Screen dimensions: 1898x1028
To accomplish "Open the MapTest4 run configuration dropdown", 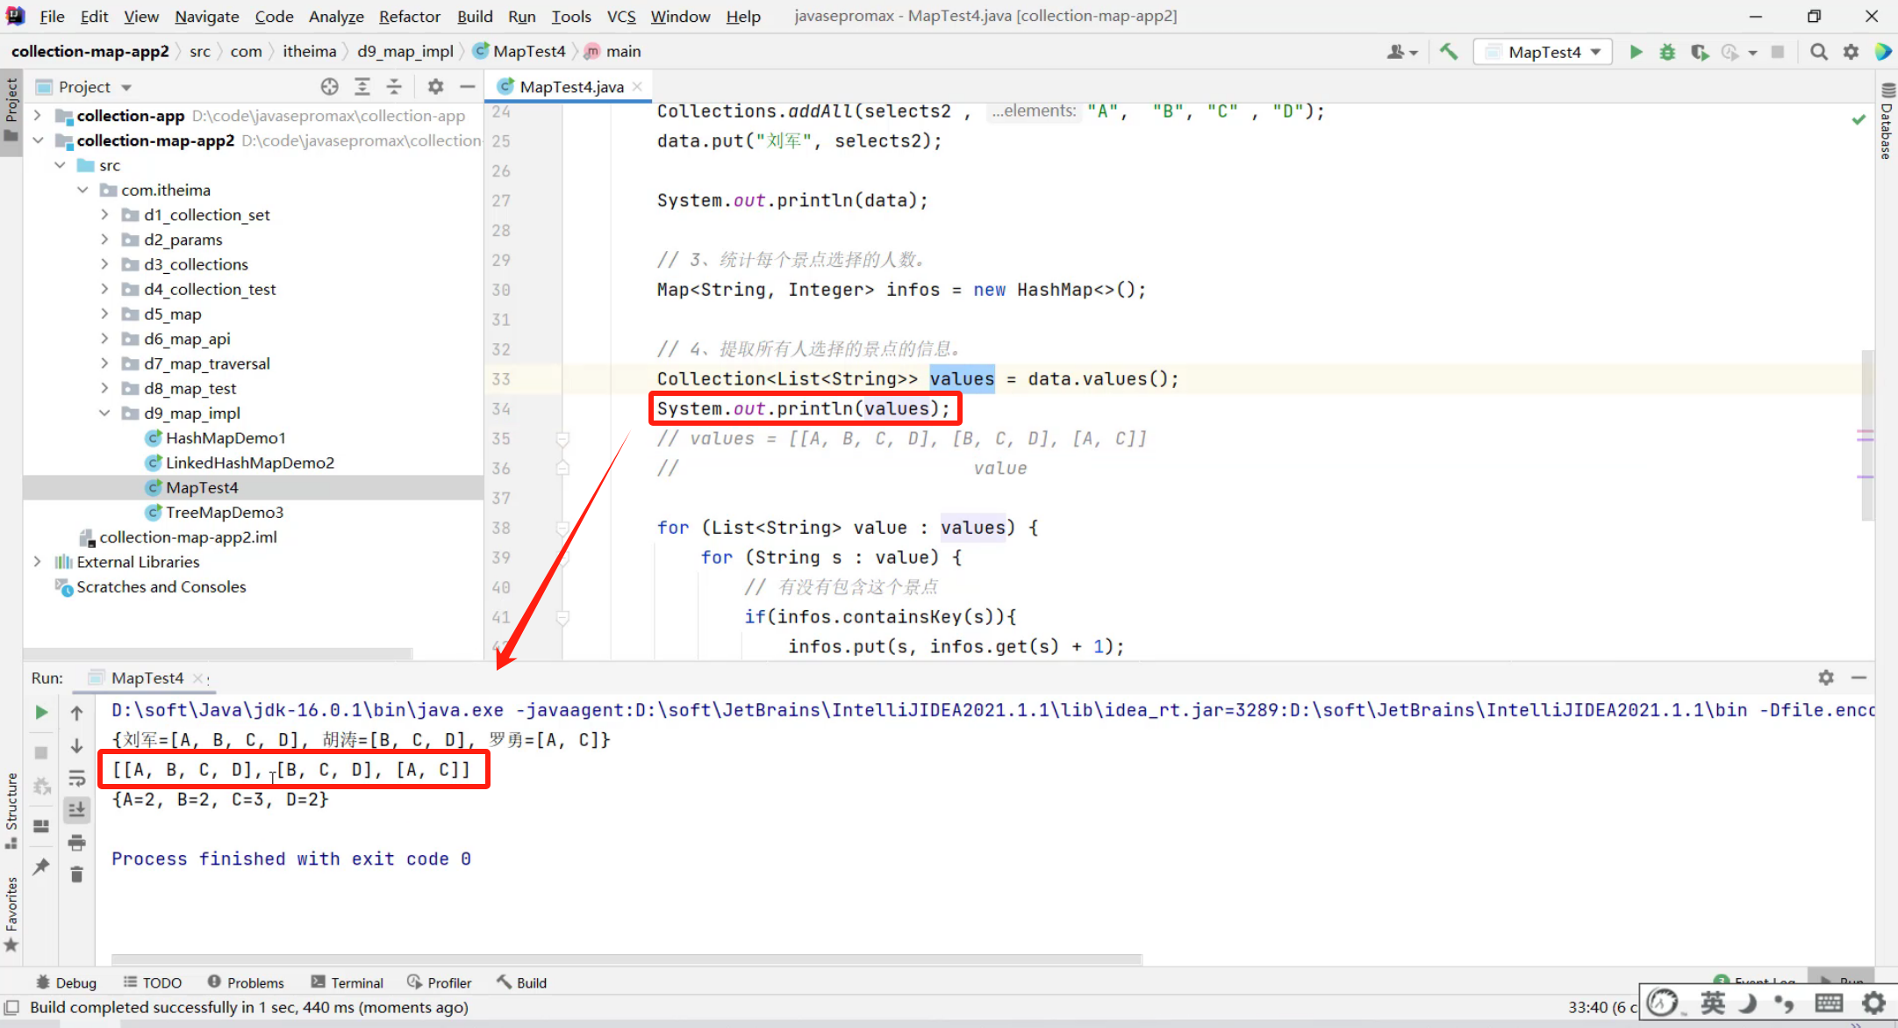I will click(1546, 52).
